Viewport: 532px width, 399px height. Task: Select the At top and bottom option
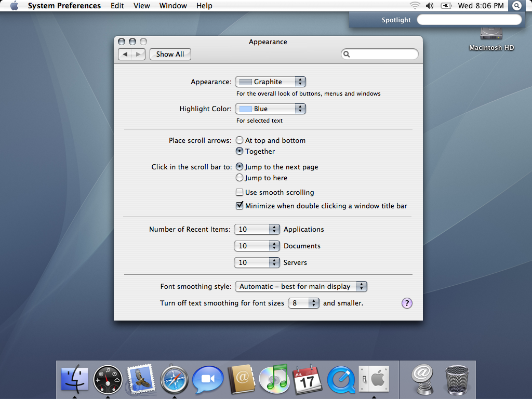point(240,140)
